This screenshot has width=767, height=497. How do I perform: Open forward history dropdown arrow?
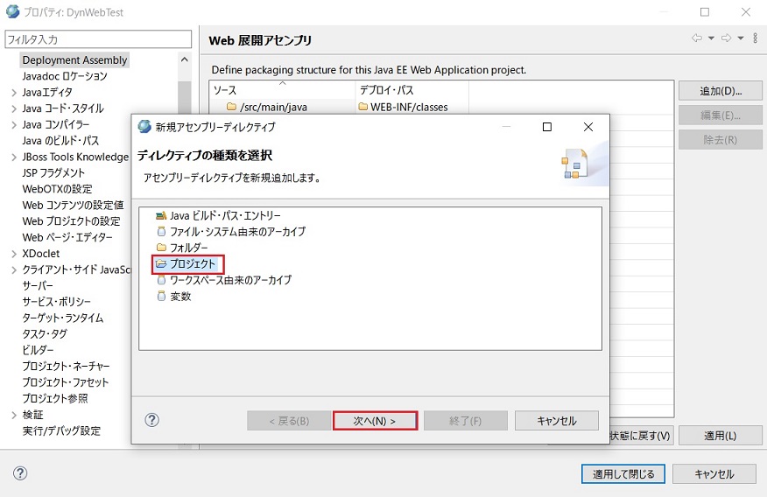click(x=741, y=38)
